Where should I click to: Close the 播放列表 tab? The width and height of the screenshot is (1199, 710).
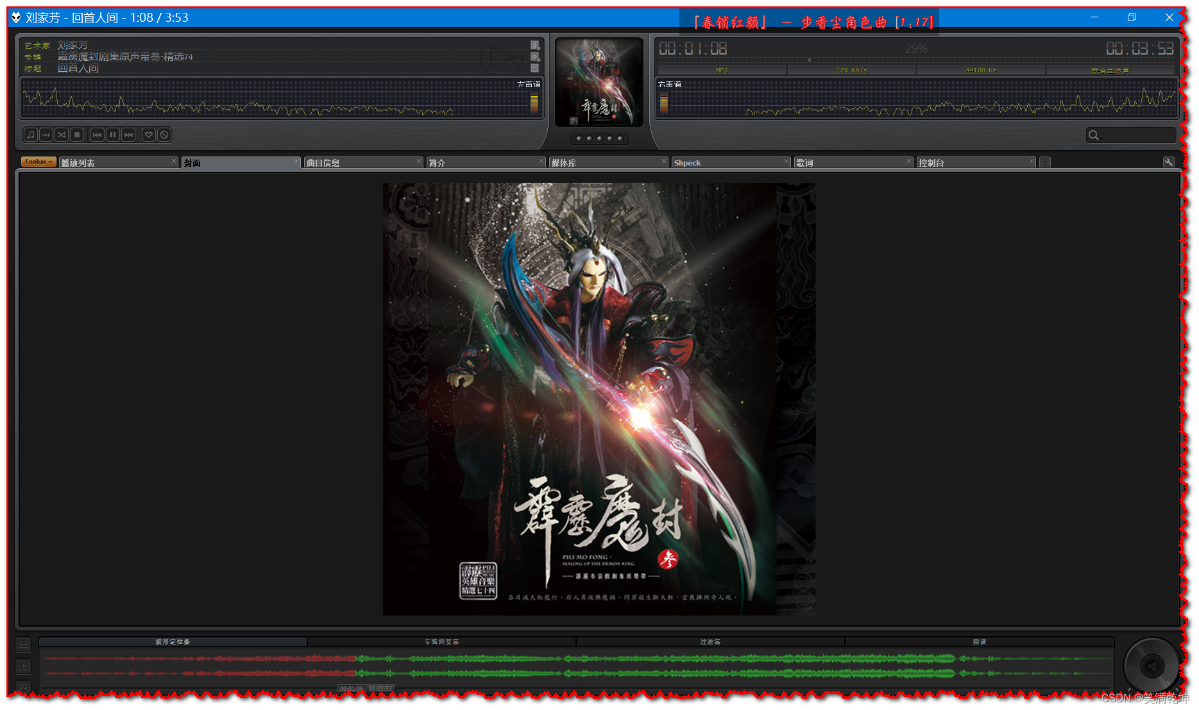(174, 161)
